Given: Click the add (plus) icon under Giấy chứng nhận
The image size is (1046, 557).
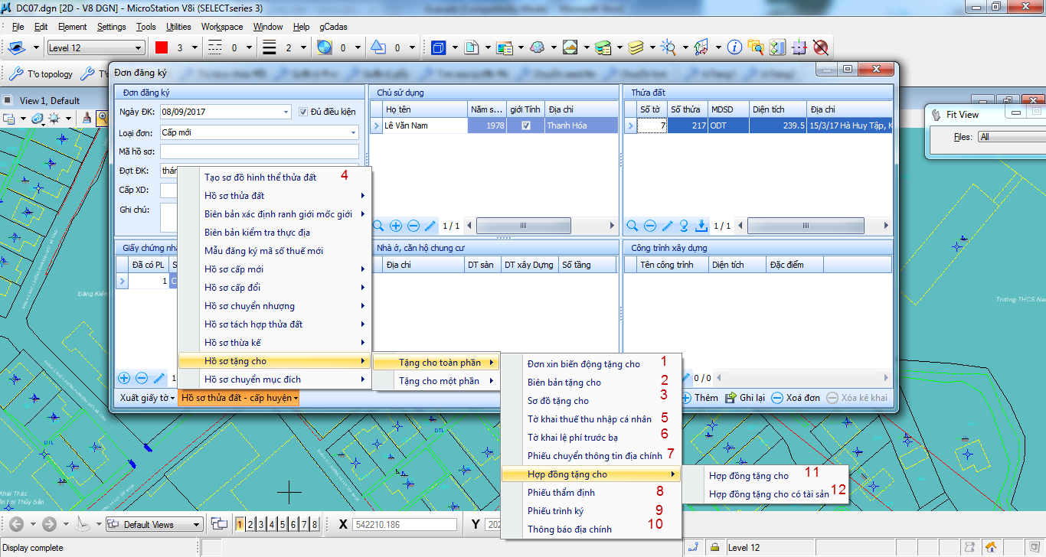Looking at the screenshot, I should click(x=124, y=378).
